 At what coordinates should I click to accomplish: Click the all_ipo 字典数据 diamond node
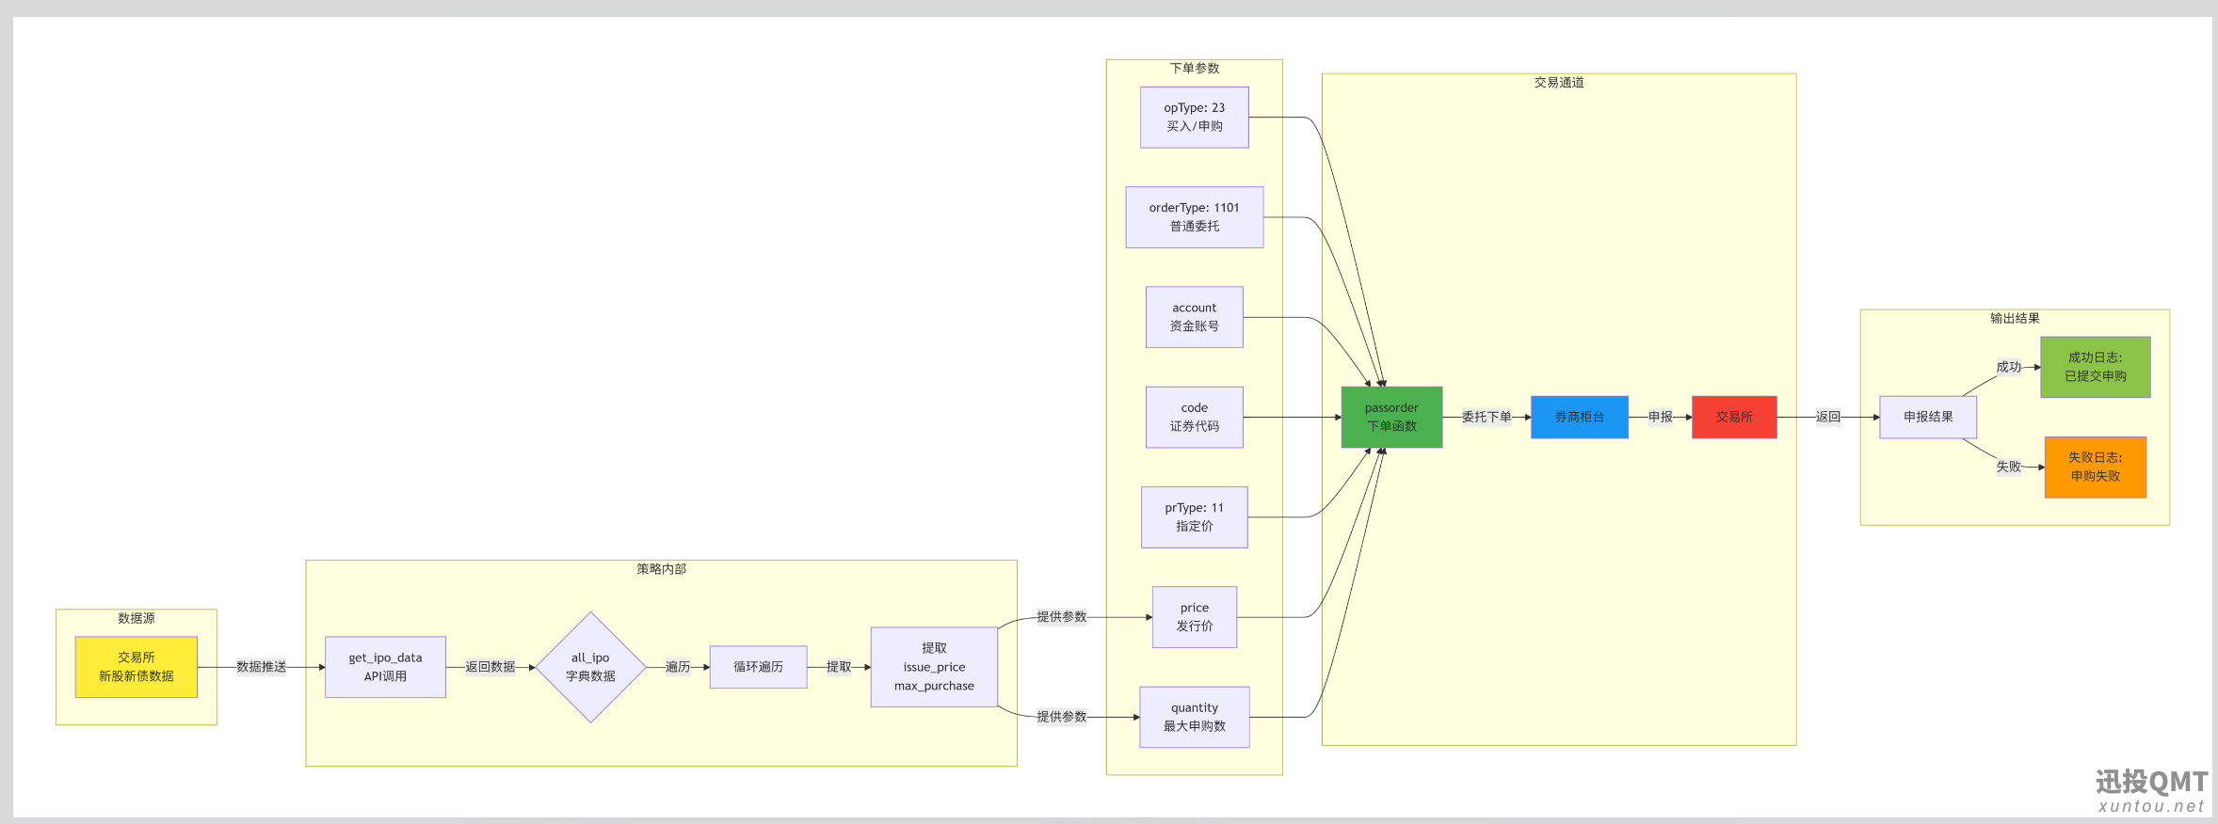(x=590, y=667)
